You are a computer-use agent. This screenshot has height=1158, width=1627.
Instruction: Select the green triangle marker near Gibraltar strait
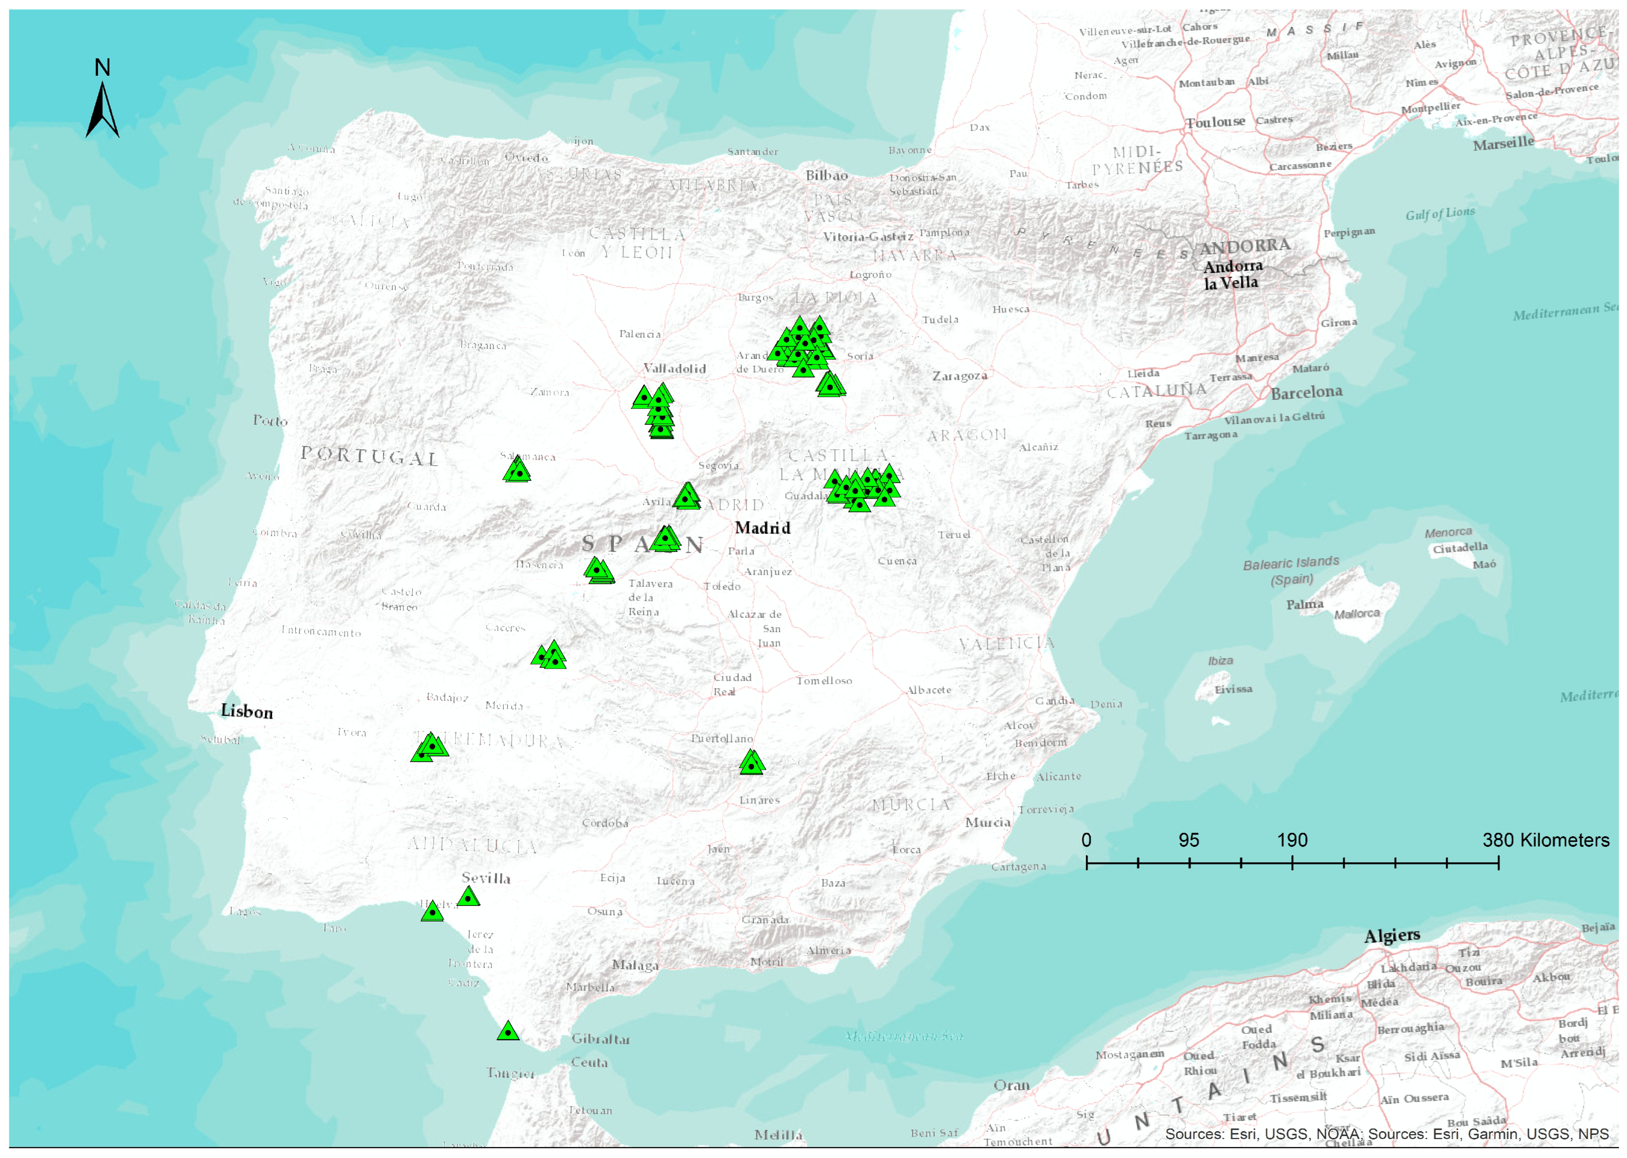508,1032
